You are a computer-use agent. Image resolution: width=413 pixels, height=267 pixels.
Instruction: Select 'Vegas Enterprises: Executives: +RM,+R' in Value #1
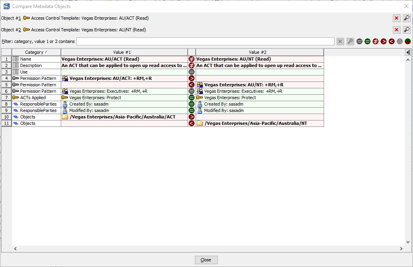coord(124,91)
